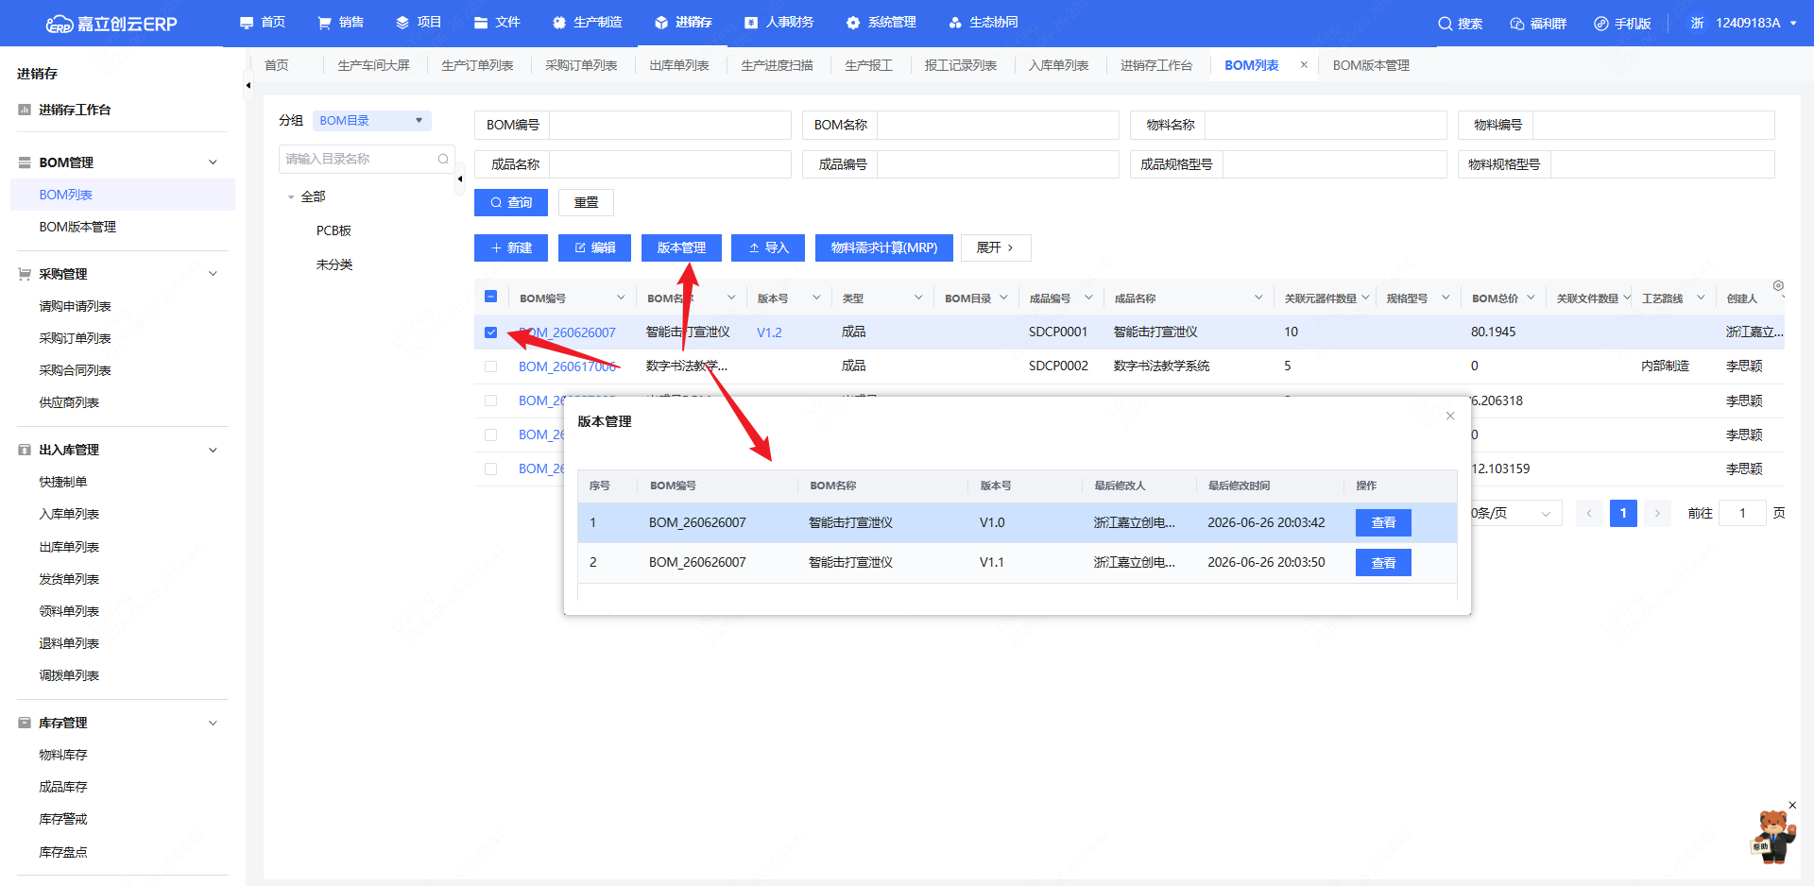This screenshot has width=1814, height=886.
Task: Select 未分类 in the directory tree
Action: 334,264
